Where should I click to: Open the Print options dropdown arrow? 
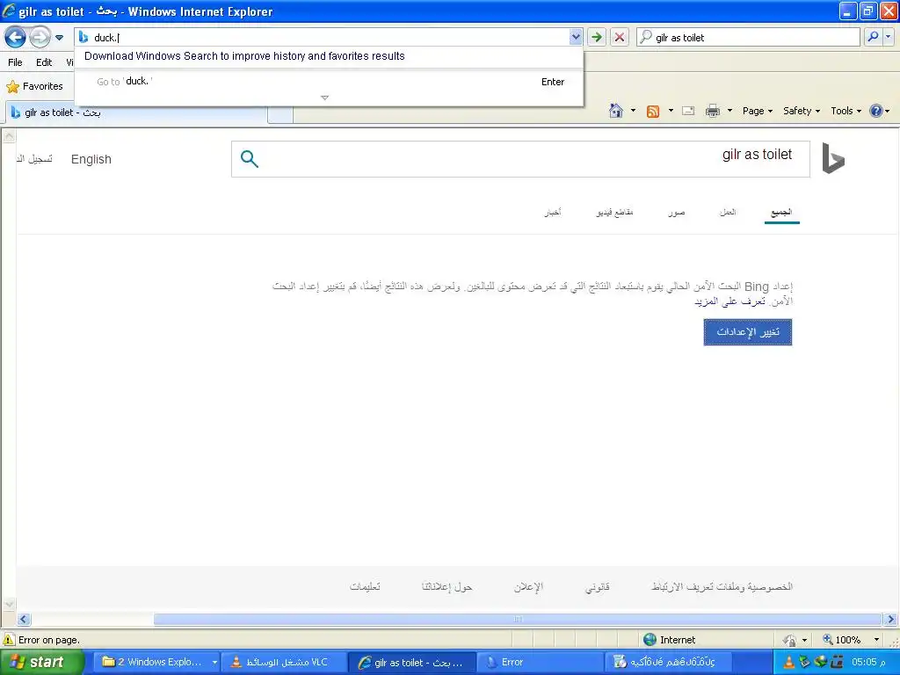[729, 111]
